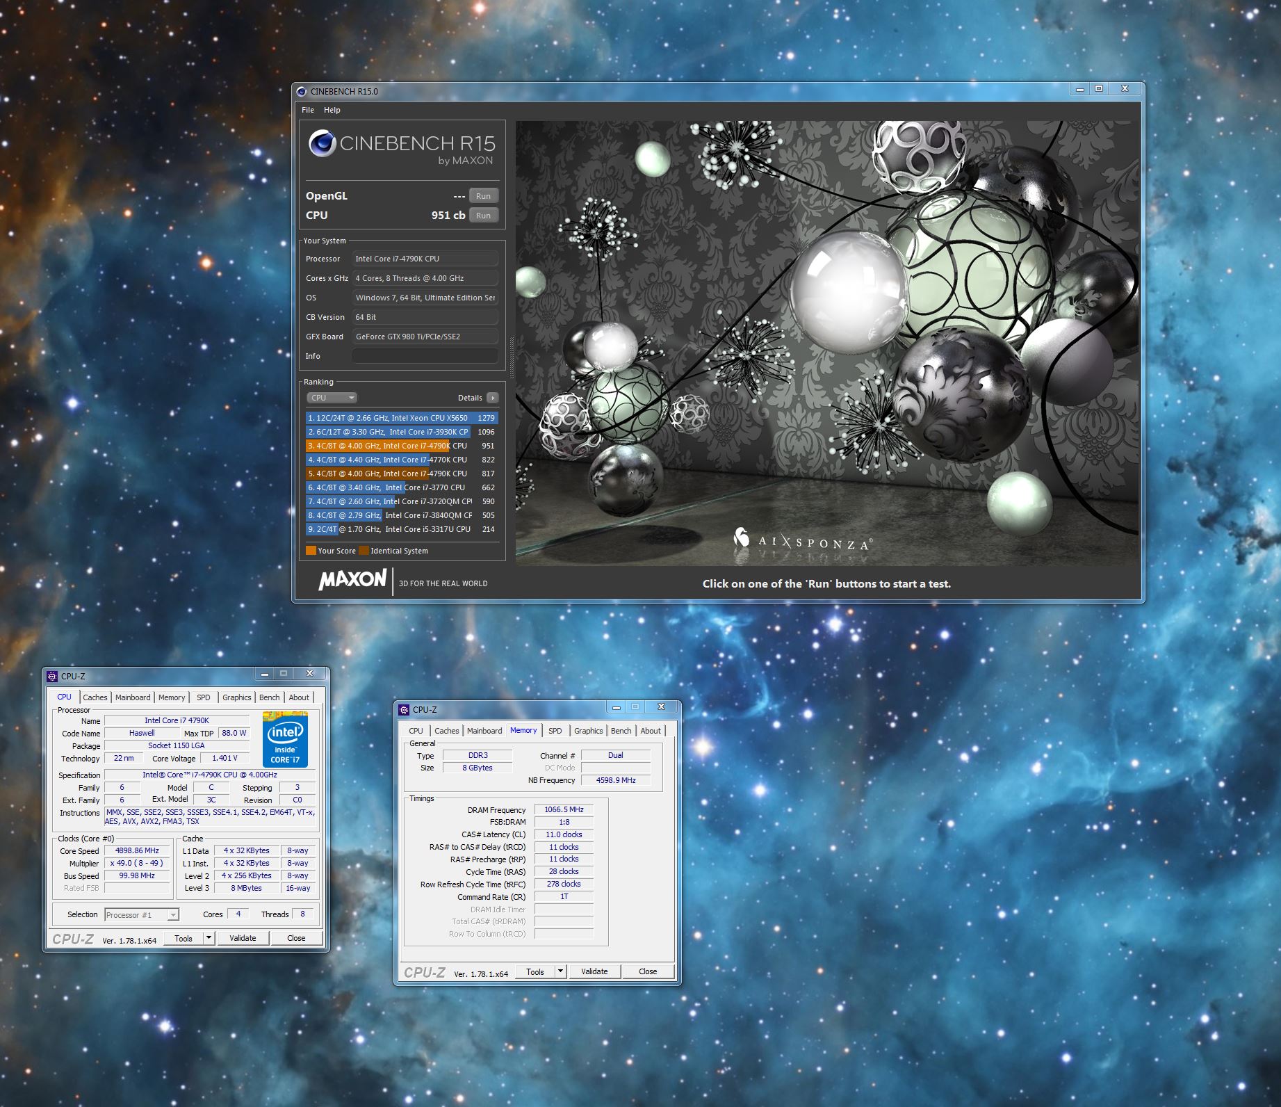Click the Info input field in Cinebench

(x=425, y=356)
